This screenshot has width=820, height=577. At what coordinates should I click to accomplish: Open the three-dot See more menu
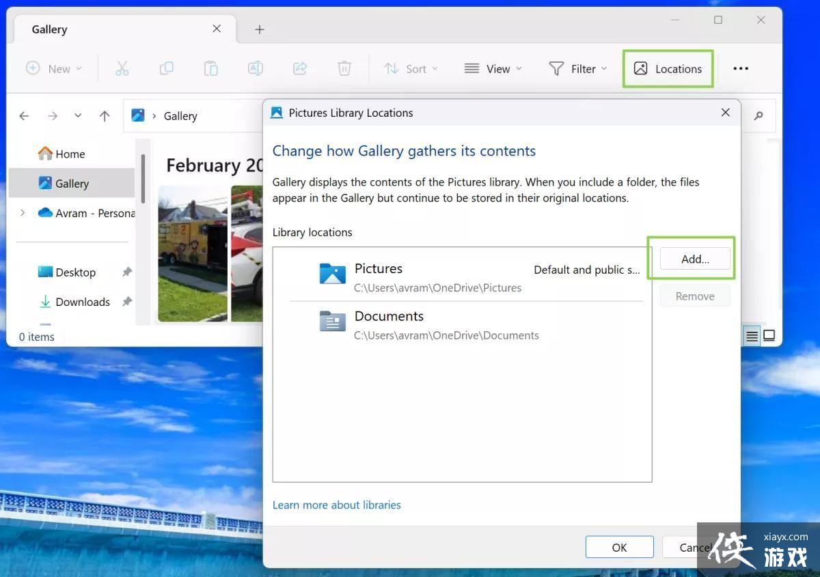(741, 68)
